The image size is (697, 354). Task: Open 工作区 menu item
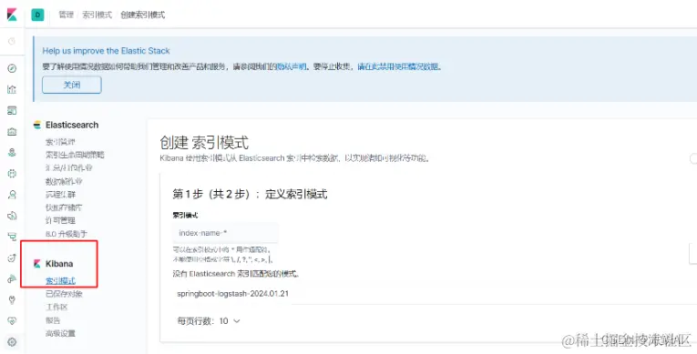coord(56,308)
